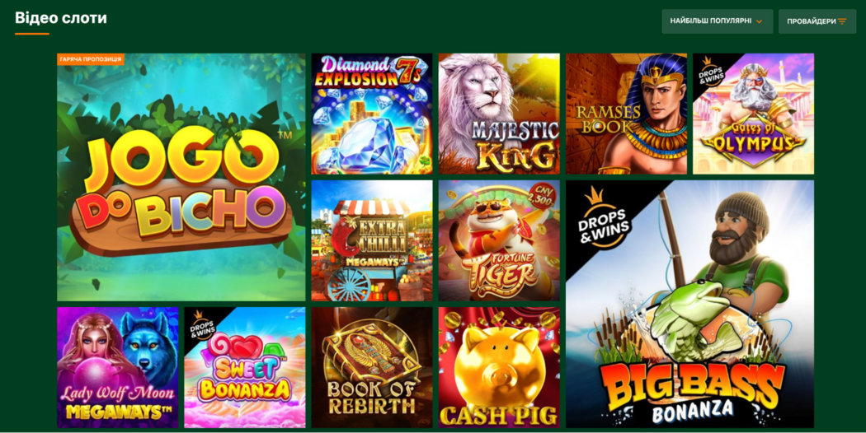
Task: Open the Cash Pig slot
Action: click(x=499, y=367)
